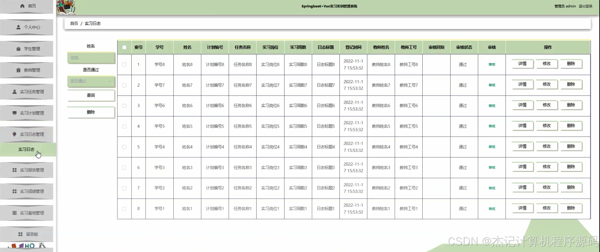The image size is (600, 252).
Task: Click the person icon beside 个人中心
Action: 19,27
